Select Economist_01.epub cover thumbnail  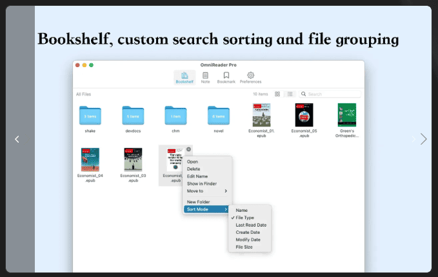tap(261, 115)
